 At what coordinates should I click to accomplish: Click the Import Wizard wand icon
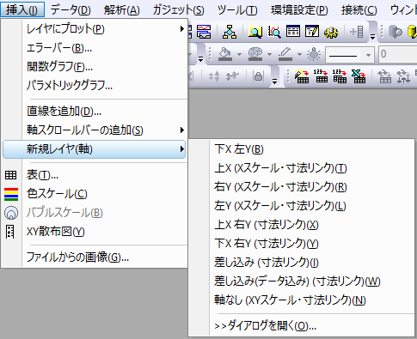tap(302, 76)
